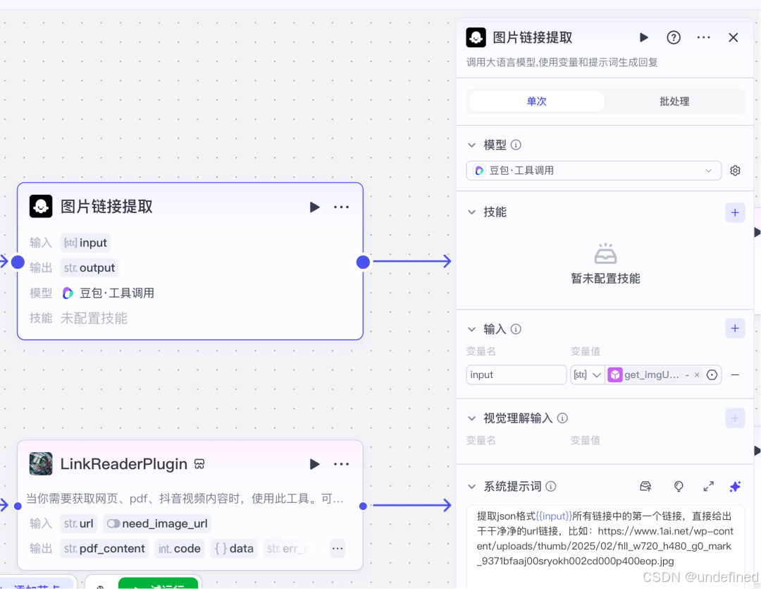Click the 图片链接提取 node icon on the canvas card
The image size is (761, 589).
pyautogui.click(x=41, y=207)
